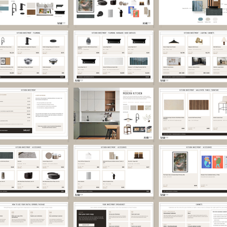Click button inside Get your own copy card
Viewport: 227px width, 227px height.
point(86,225)
